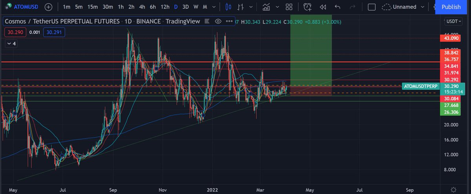This screenshot has width=471, height=194.
Task: Expand the collapsed 4 indicators legend
Action: [11, 44]
